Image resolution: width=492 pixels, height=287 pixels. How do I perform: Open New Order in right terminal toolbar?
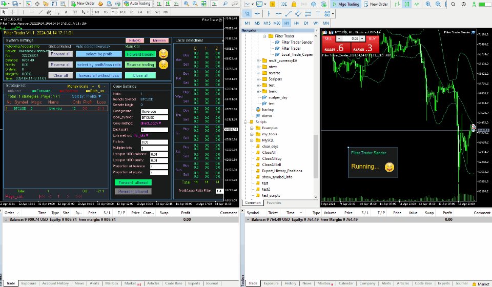[376, 4]
